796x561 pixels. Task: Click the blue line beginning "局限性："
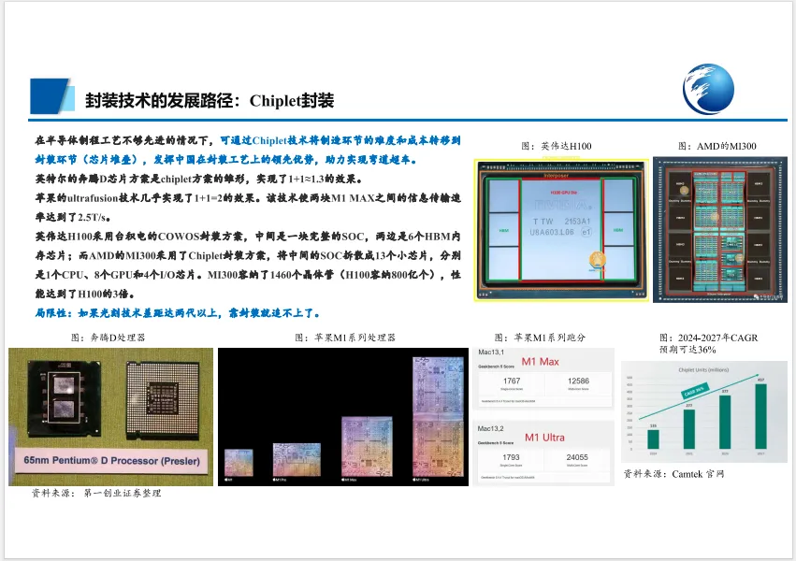click(178, 313)
